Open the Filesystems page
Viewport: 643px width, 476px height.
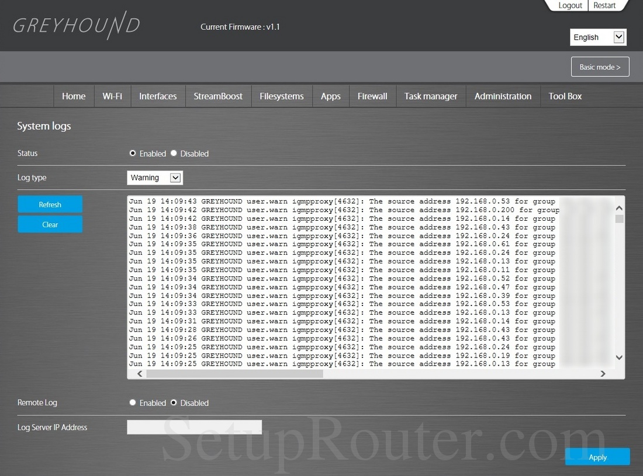click(x=282, y=96)
